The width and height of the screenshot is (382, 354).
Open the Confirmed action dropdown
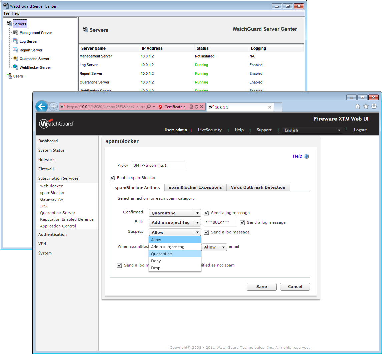tap(175, 213)
